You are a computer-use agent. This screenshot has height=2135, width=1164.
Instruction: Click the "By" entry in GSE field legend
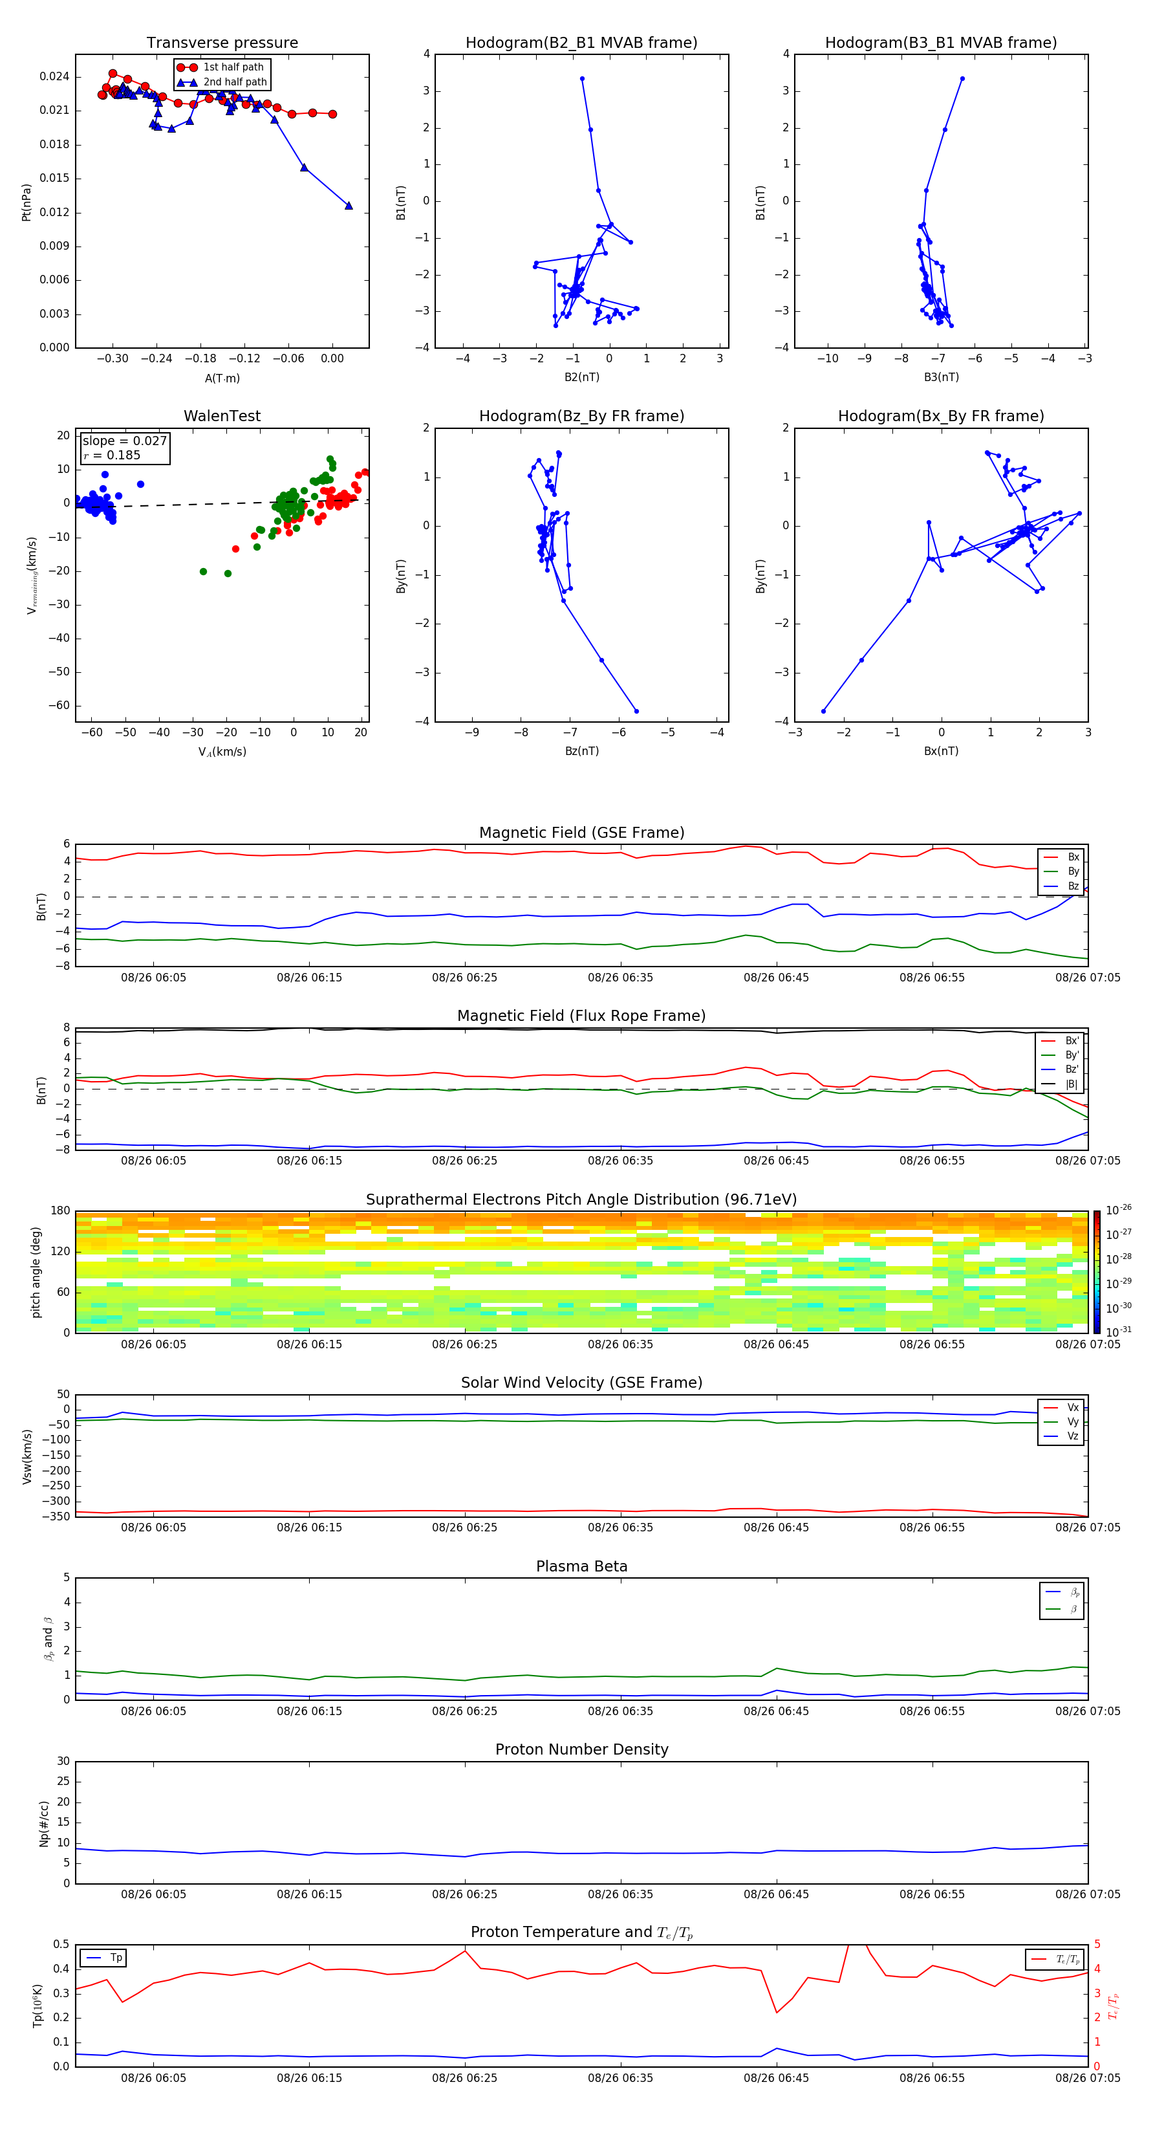click(x=1061, y=871)
